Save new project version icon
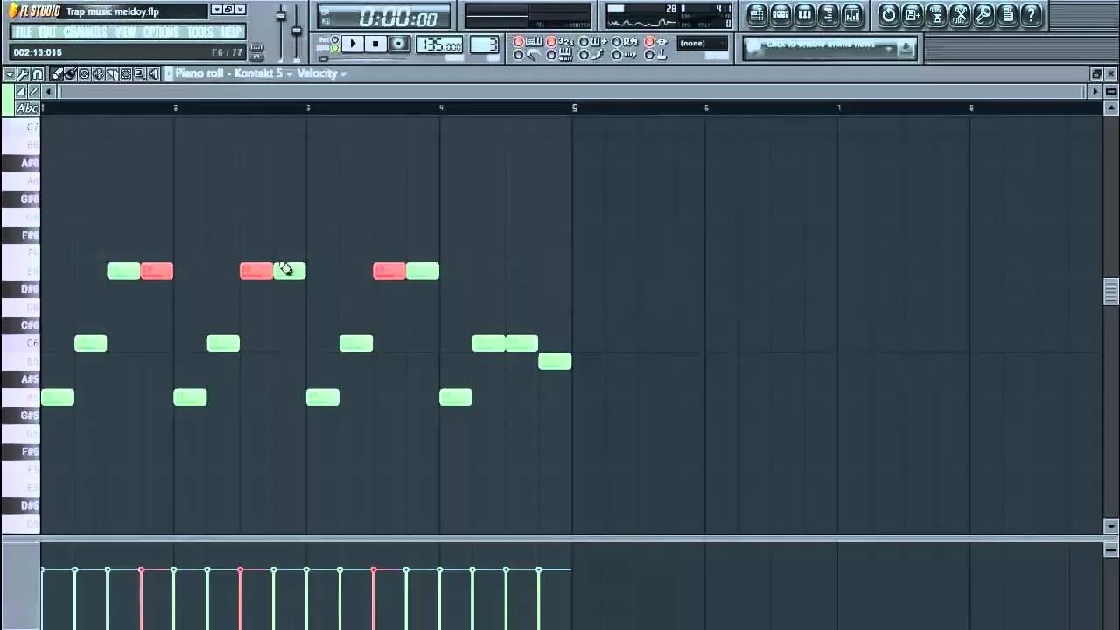The width and height of the screenshot is (1120, 630). pyautogui.click(x=913, y=14)
